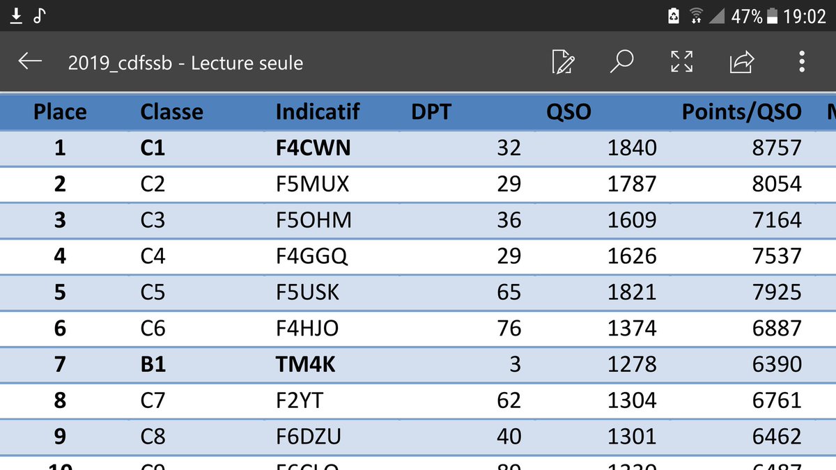Select the QSO value 1821
This screenshot has width=836, height=470.
pos(632,292)
